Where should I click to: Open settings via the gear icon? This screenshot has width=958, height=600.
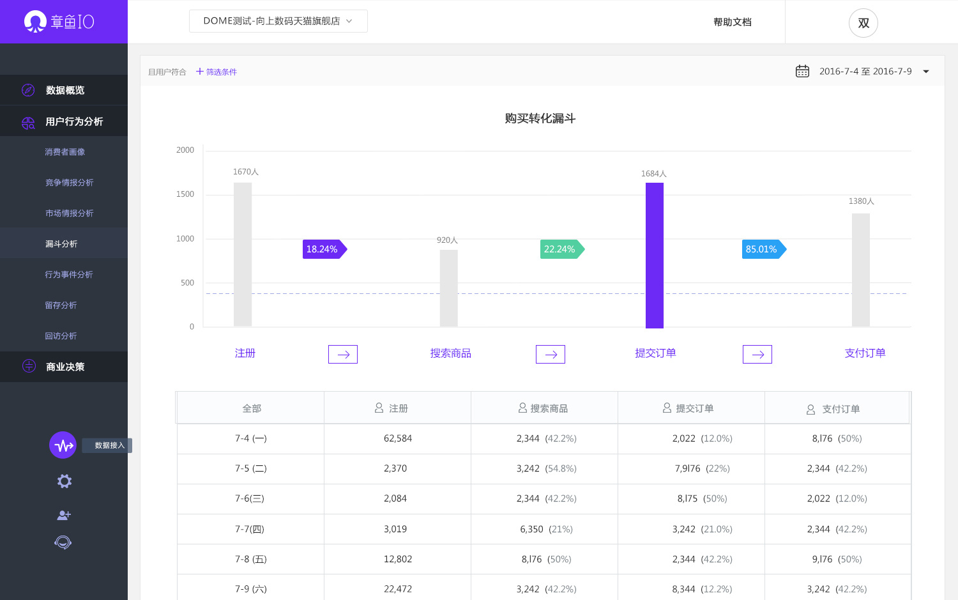[64, 481]
